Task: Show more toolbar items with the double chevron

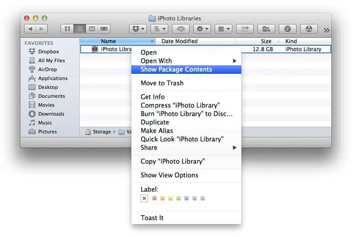Action: point(326,30)
